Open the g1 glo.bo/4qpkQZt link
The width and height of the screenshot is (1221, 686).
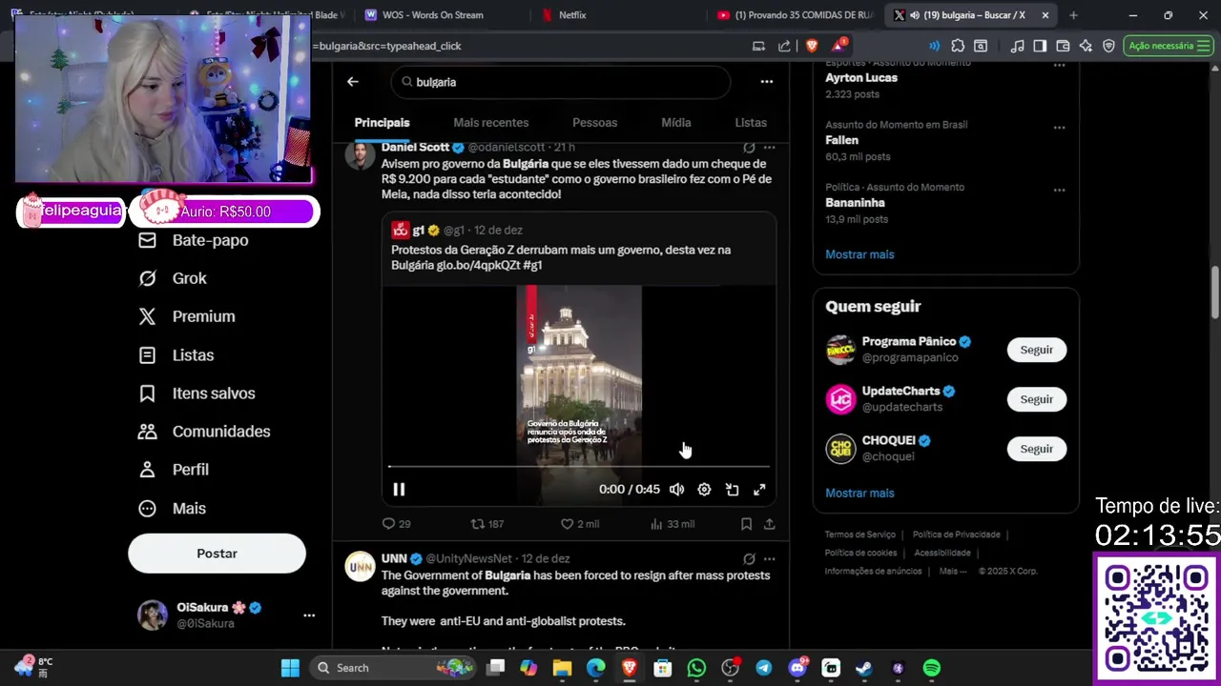[x=478, y=266]
